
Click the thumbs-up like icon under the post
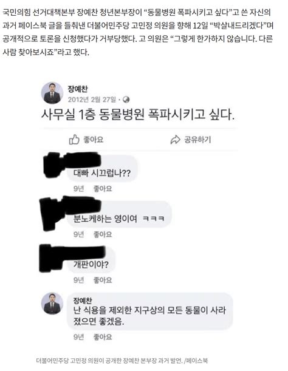74,140
